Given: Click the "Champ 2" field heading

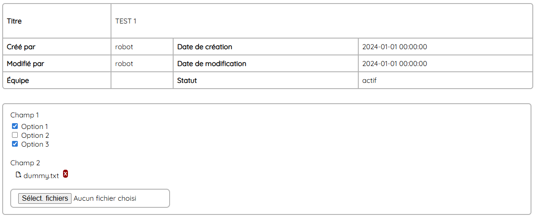Looking at the screenshot, I should 25,163.
